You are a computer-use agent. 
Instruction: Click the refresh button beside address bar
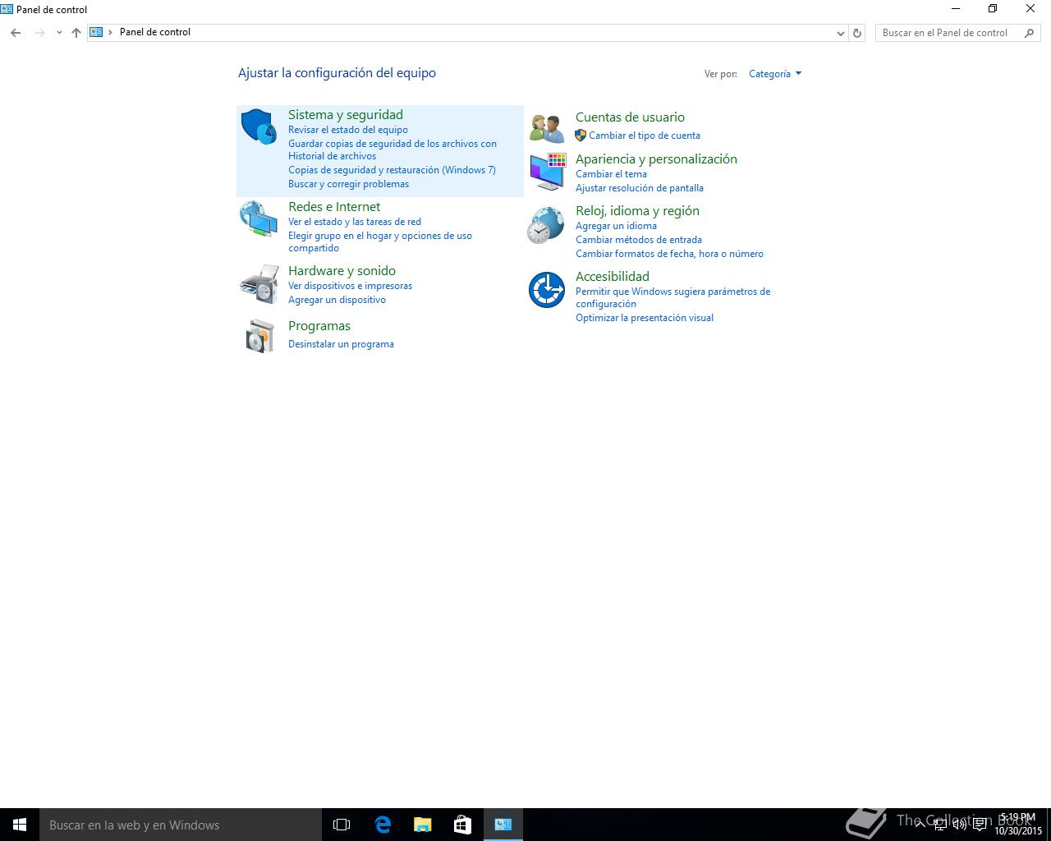(x=857, y=33)
